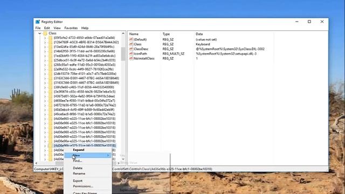
Task: Expand the 4658ee7e key chevron
Action: click(45, 101)
